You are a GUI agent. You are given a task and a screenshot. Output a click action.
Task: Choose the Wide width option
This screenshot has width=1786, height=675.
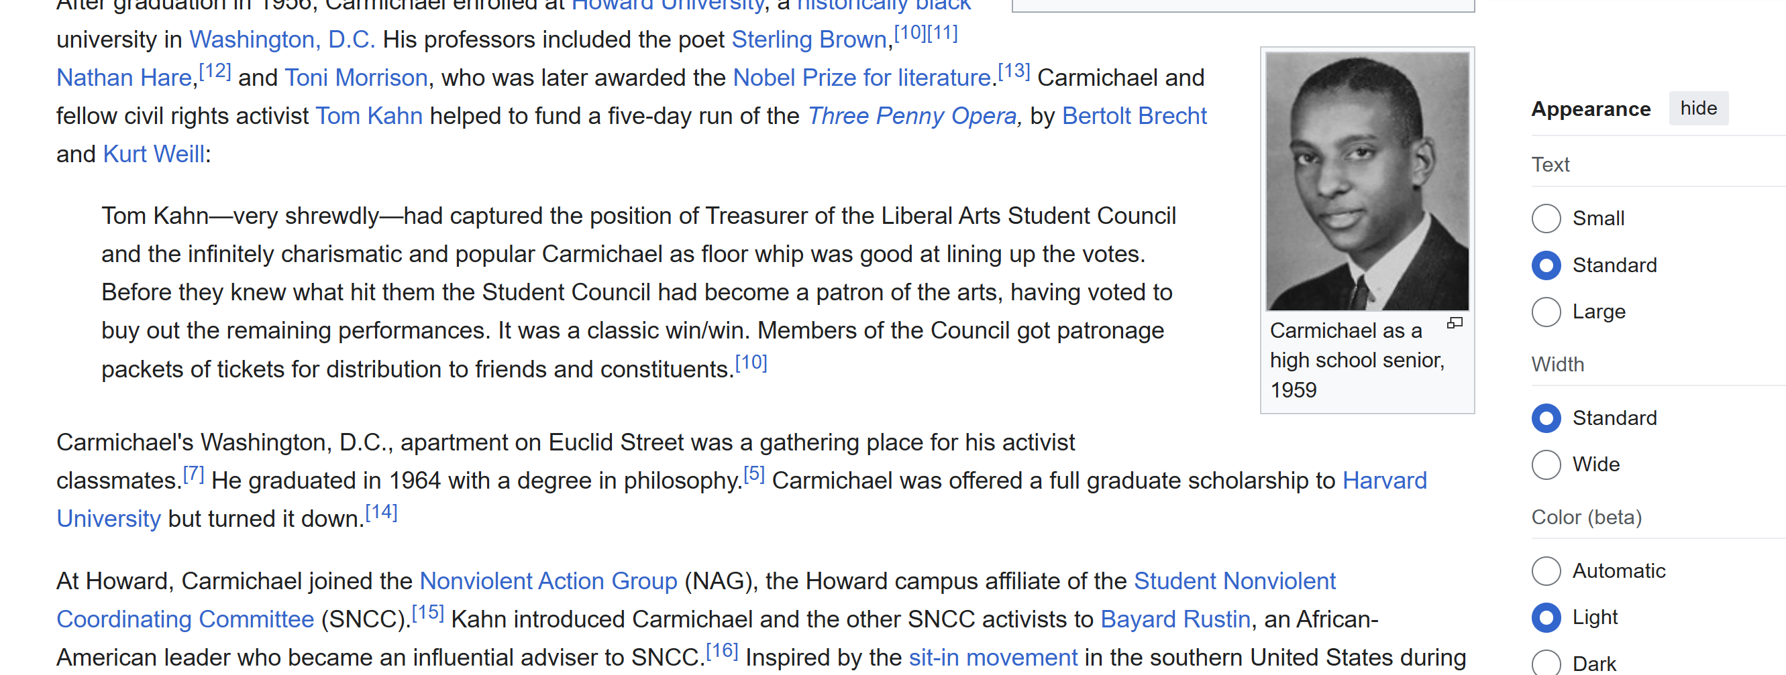(1546, 465)
